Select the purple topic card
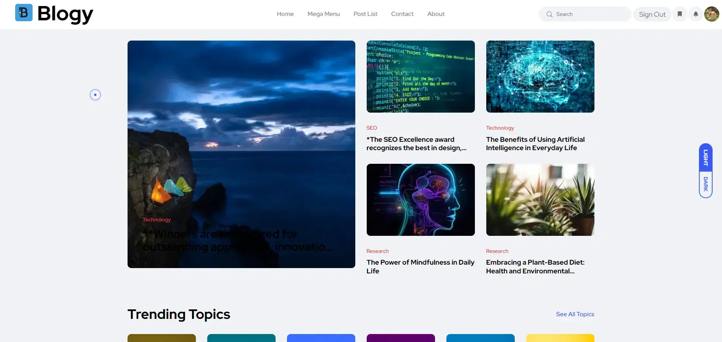 tap(401, 338)
